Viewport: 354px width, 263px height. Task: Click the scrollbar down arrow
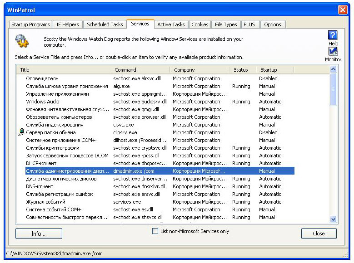pyautogui.click(x=333, y=219)
